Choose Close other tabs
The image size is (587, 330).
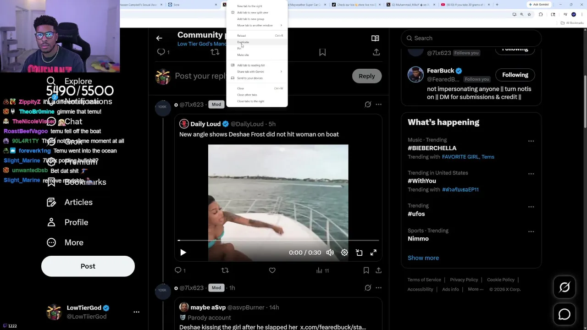point(257,95)
